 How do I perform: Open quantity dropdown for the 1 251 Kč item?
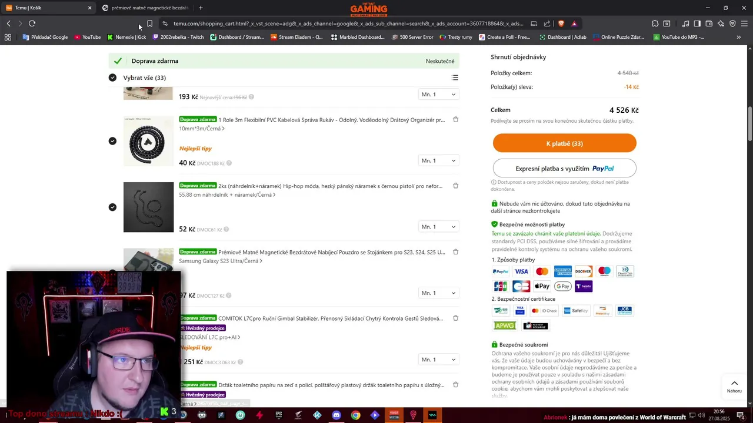[x=438, y=360]
